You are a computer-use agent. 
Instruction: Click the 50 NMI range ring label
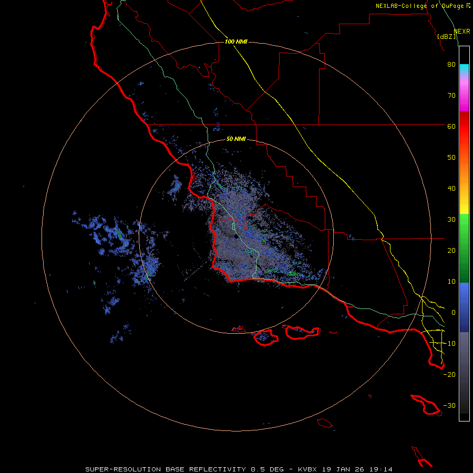pyautogui.click(x=236, y=139)
